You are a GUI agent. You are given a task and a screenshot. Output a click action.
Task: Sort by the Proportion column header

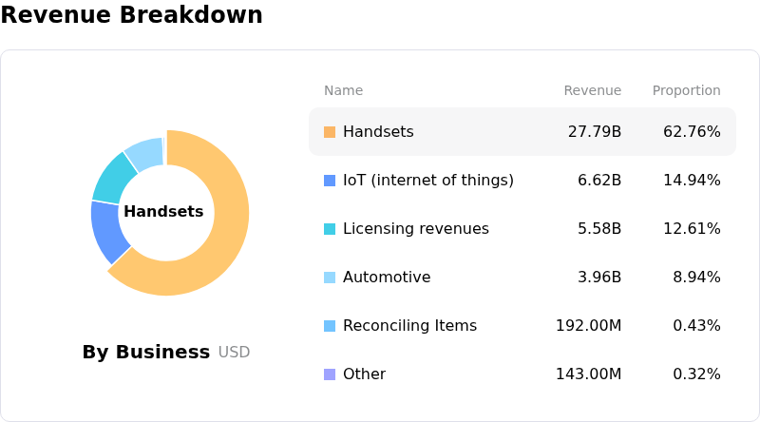pos(686,91)
